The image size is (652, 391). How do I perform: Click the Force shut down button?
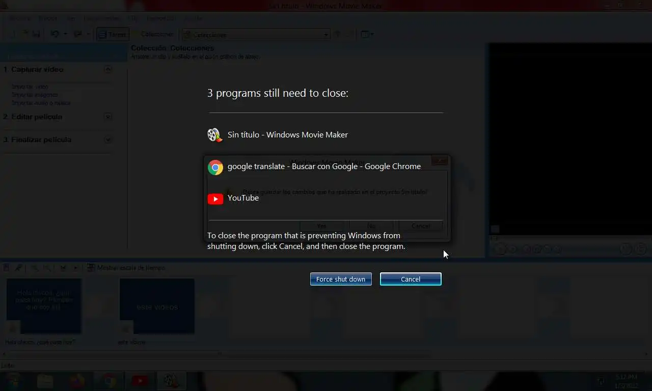[341, 279]
